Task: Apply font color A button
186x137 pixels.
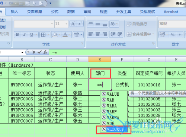Action: [65, 35]
